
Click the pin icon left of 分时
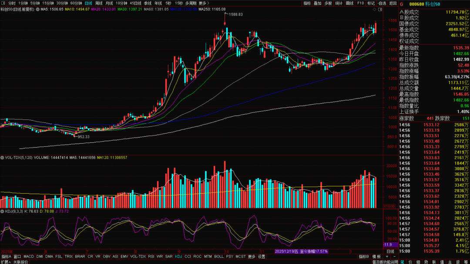coord(3,3)
